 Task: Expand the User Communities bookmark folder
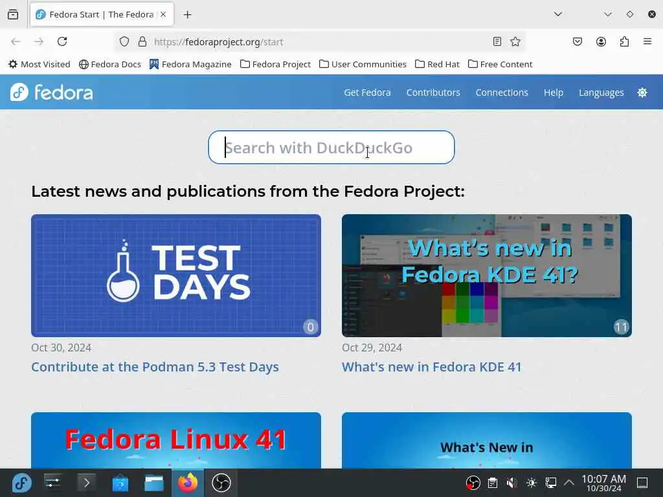(x=363, y=64)
